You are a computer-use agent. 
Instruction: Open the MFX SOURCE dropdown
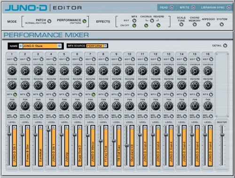click(105, 46)
